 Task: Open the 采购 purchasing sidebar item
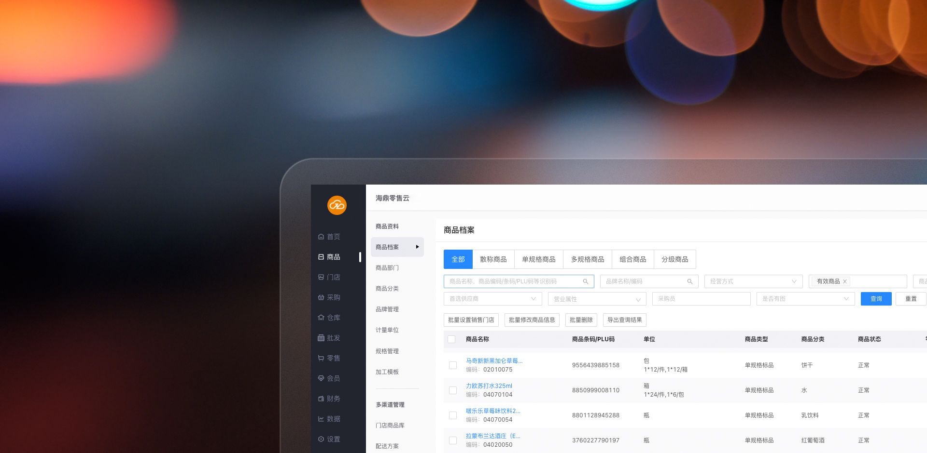(x=329, y=297)
